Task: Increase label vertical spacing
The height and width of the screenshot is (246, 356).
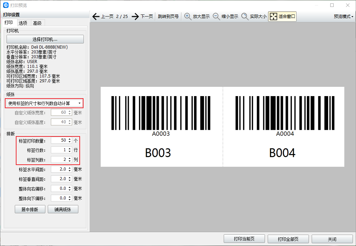Action: 70,177
